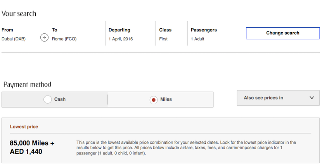The image size is (322, 165).
Task: Click the Passengers label
Action: click(204, 30)
